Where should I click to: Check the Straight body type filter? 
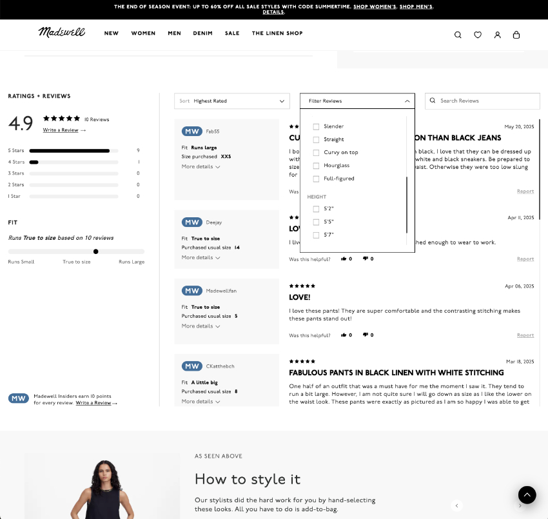click(316, 140)
